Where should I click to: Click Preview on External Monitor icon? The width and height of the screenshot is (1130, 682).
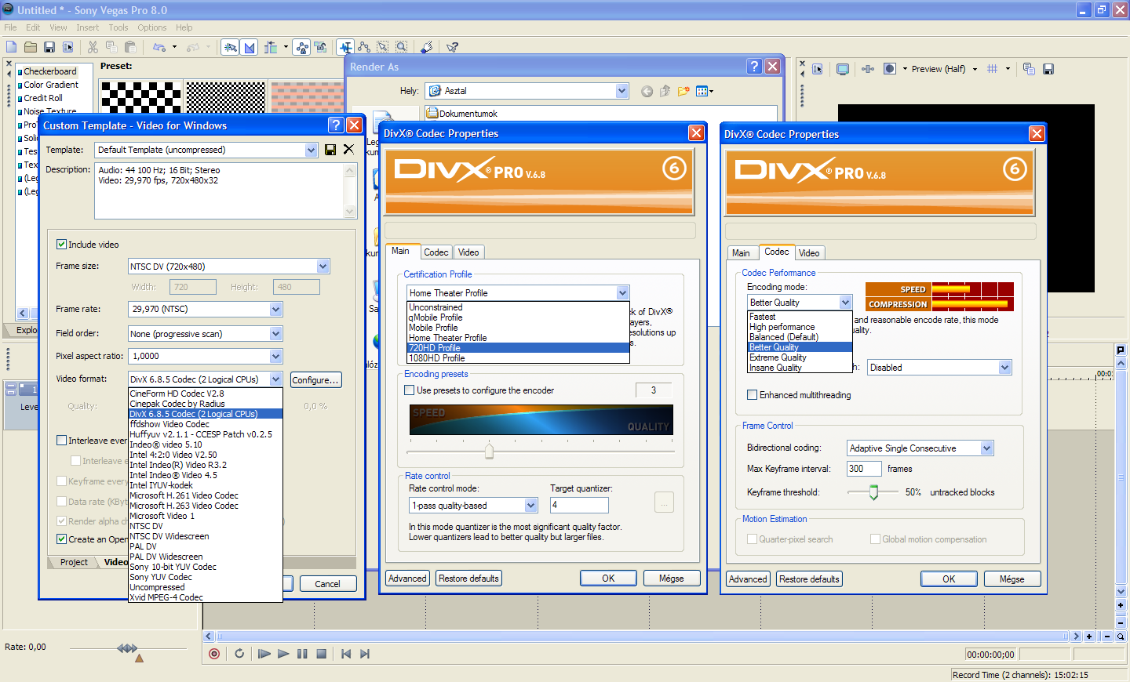[x=843, y=69]
